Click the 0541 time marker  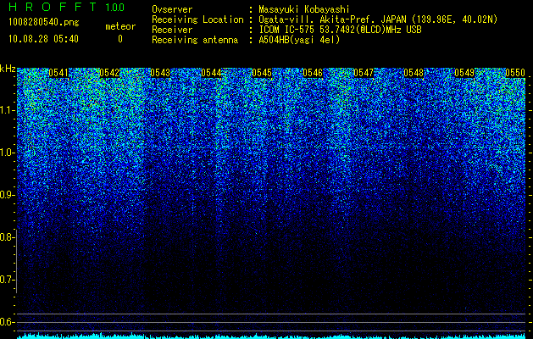point(58,73)
